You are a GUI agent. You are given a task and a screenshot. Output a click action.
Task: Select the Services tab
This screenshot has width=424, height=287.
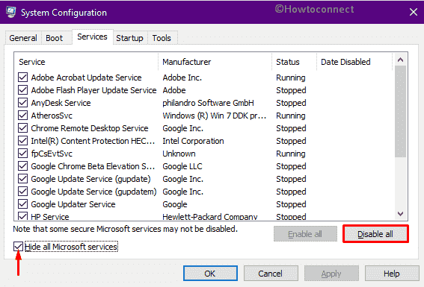92,37
